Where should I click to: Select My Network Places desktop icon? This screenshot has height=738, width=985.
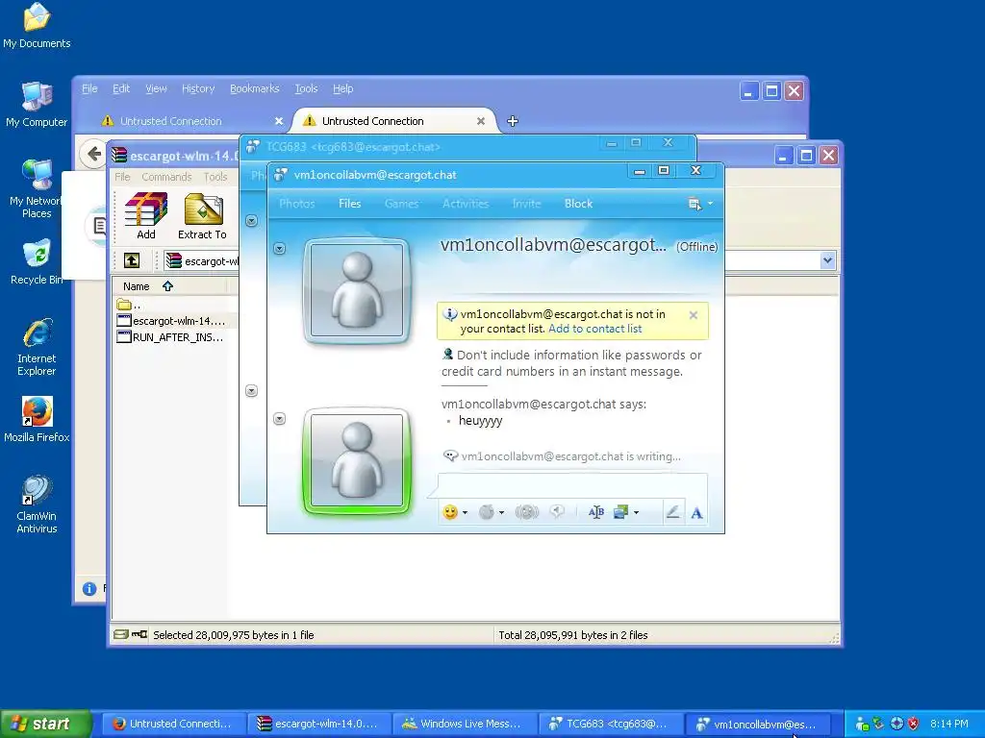(x=37, y=189)
